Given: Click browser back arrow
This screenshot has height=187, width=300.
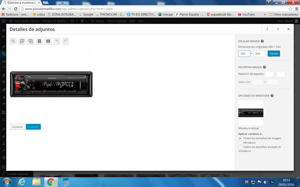Looking at the screenshot, I should 4,9.
